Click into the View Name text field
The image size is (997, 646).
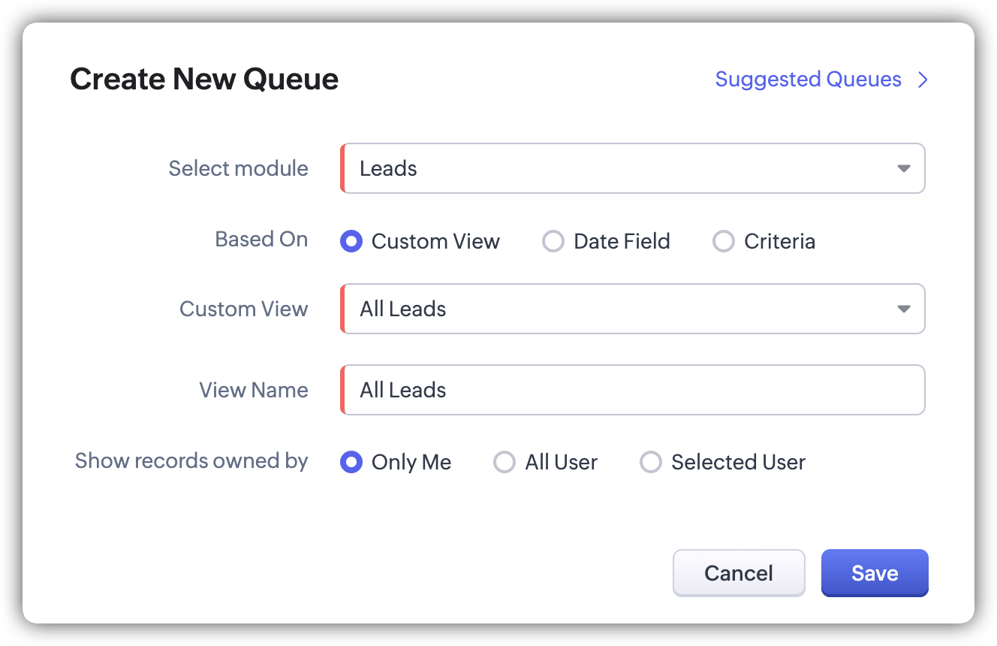coord(632,390)
